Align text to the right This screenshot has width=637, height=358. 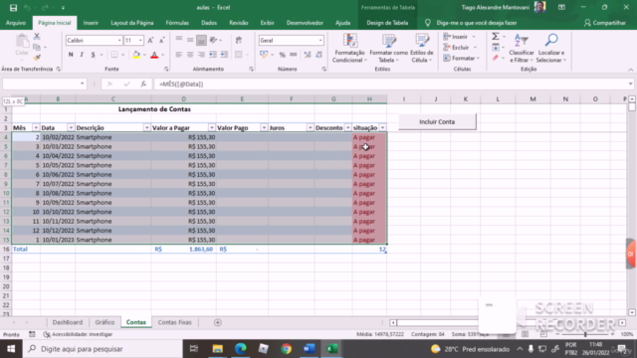click(x=201, y=55)
